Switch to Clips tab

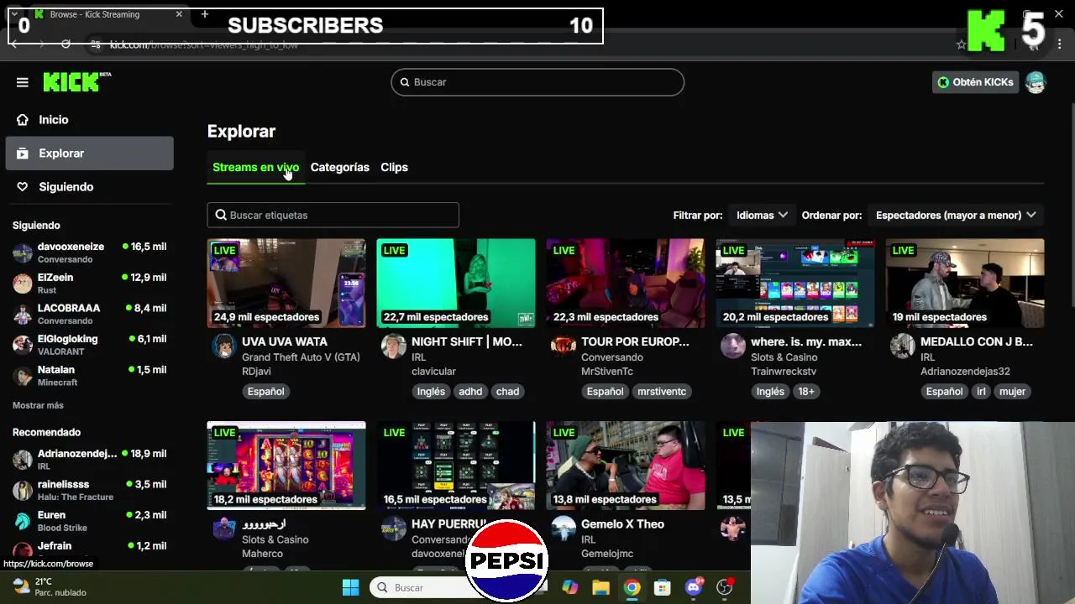(x=394, y=167)
